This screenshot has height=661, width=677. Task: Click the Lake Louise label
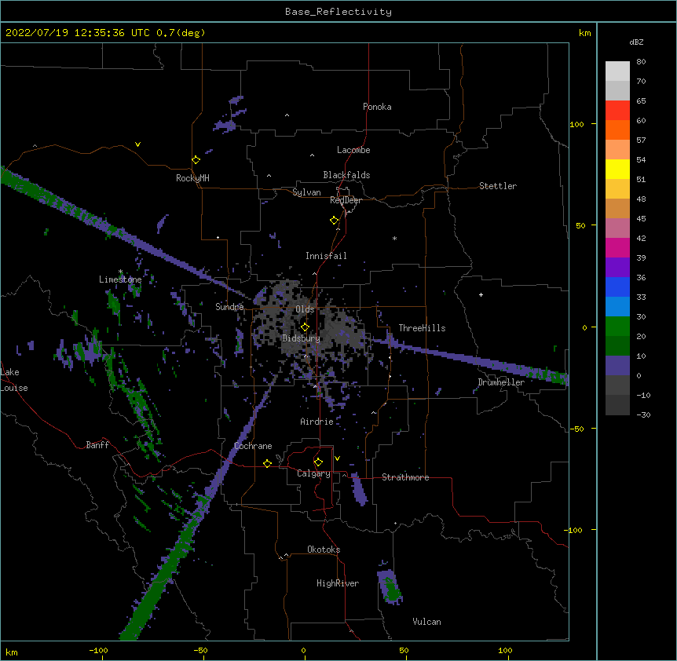tap(14, 380)
